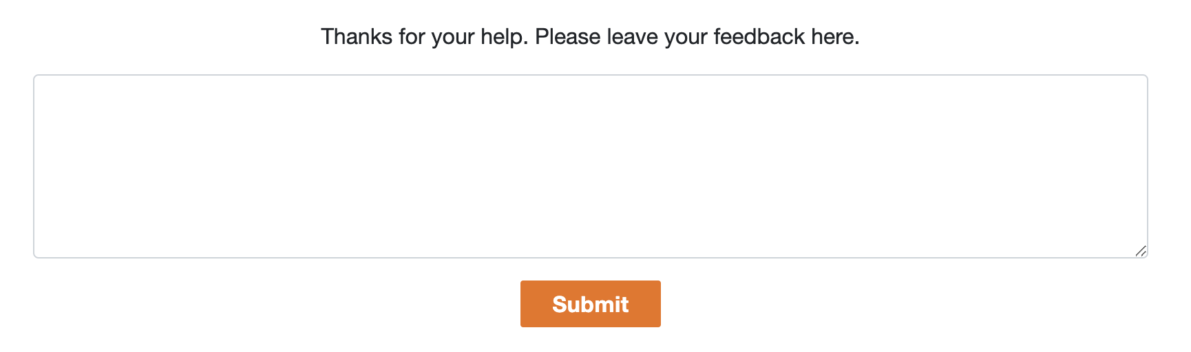The width and height of the screenshot is (1191, 352).
Task: Click inside the feedback textarea
Action: click(x=590, y=166)
